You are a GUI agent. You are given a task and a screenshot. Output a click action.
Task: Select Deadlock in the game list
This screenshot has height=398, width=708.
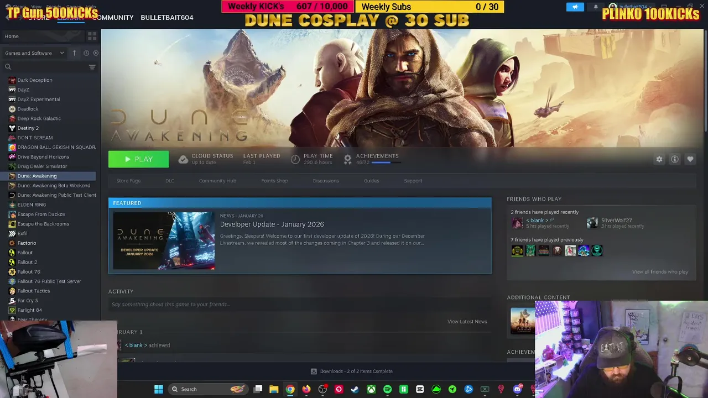point(28,109)
